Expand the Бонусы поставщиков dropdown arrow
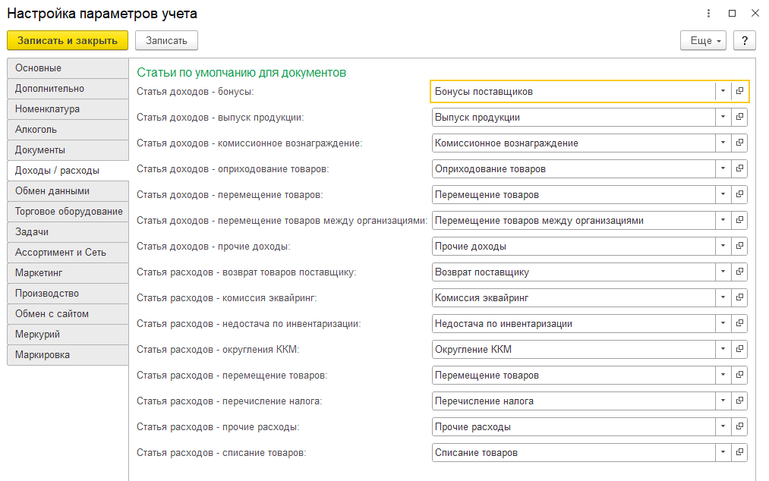Image resolution: width=769 pixels, height=481 pixels. (723, 91)
